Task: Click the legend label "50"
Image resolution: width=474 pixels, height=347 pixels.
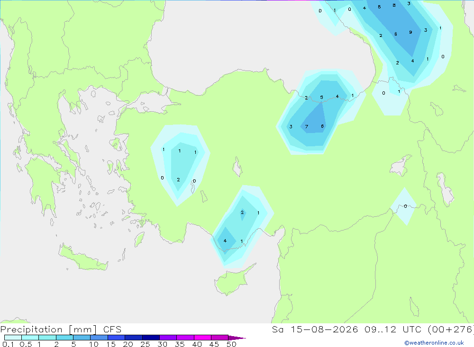Action: [232, 344]
